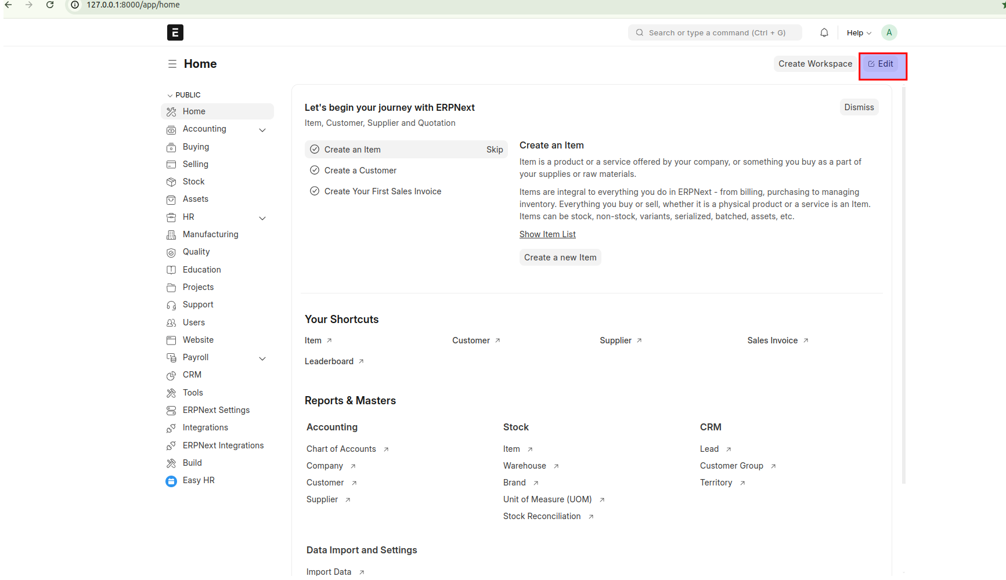
Task: Click the Build tools icon
Action: pyautogui.click(x=171, y=463)
